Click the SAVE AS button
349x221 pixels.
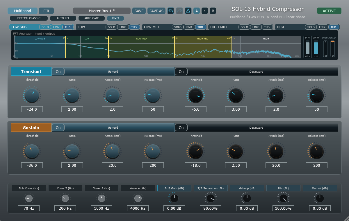156,11
